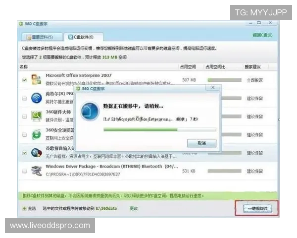This screenshot has width=297, height=238.
Task: Click the house icon in moving dialog
Action: (x=90, y=112)
